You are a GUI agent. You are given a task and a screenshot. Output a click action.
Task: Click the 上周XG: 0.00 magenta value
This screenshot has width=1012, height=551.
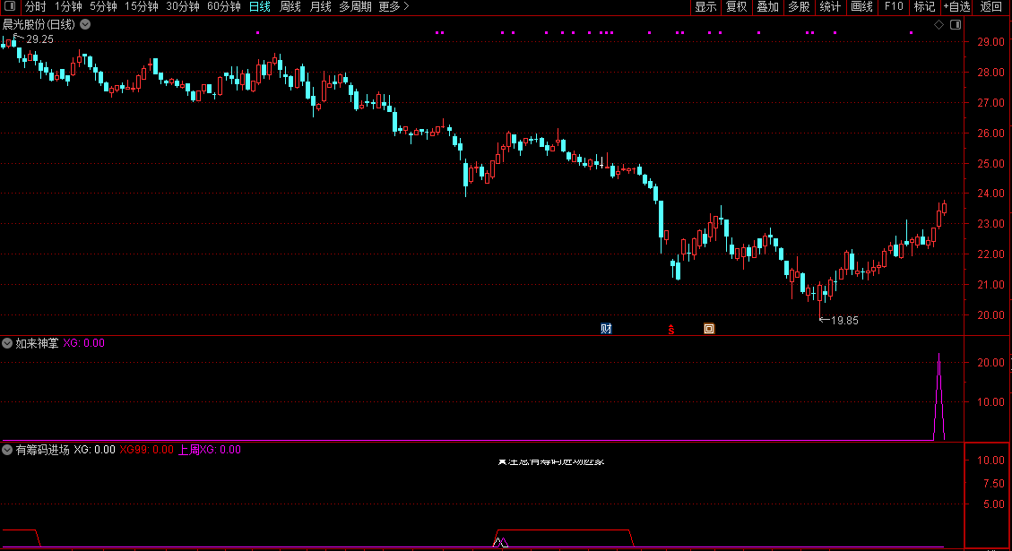click(x=209, y=450)
